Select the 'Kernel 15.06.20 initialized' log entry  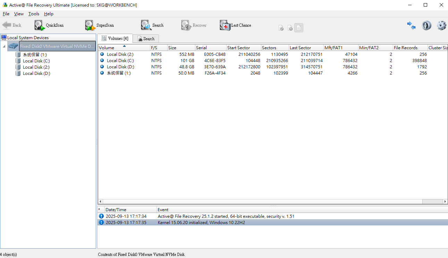click(272, 223)
